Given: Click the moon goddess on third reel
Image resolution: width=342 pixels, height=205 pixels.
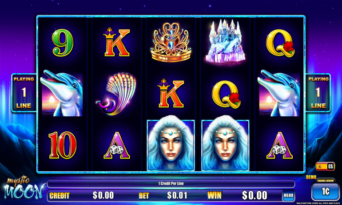Looking at the screenshot, I should pos(171,145).
